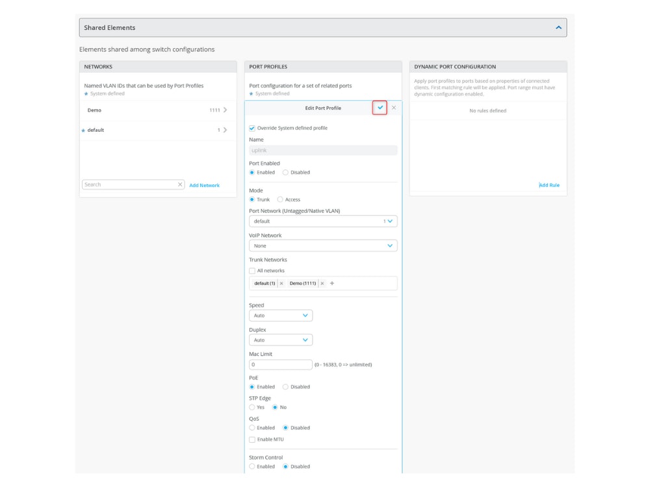The height and width of the screenshot is (487, 650).
Task: Click the Mac Limit input field
Action: (x=281, y=365)
